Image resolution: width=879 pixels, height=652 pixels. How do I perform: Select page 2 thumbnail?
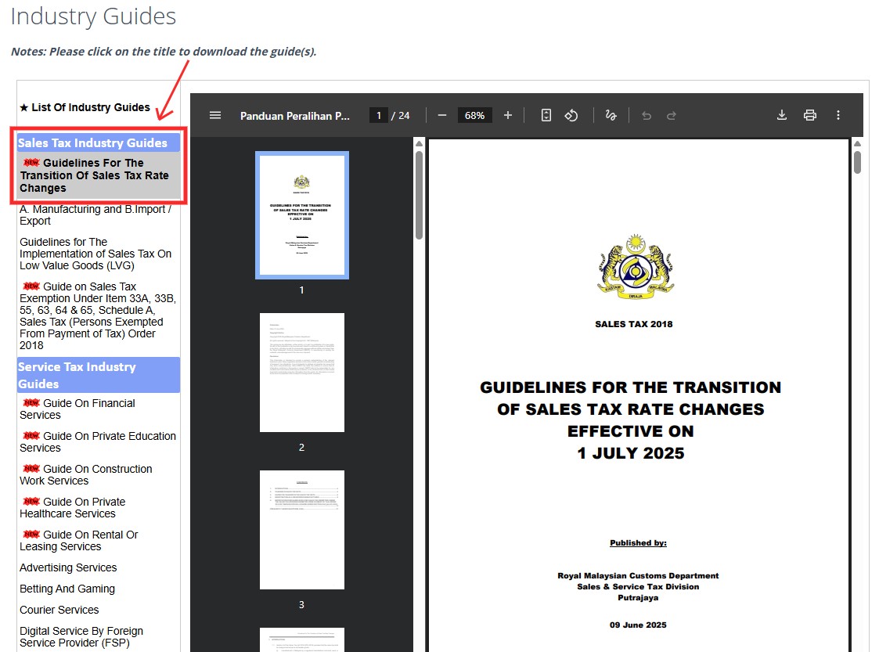point(301,373)
